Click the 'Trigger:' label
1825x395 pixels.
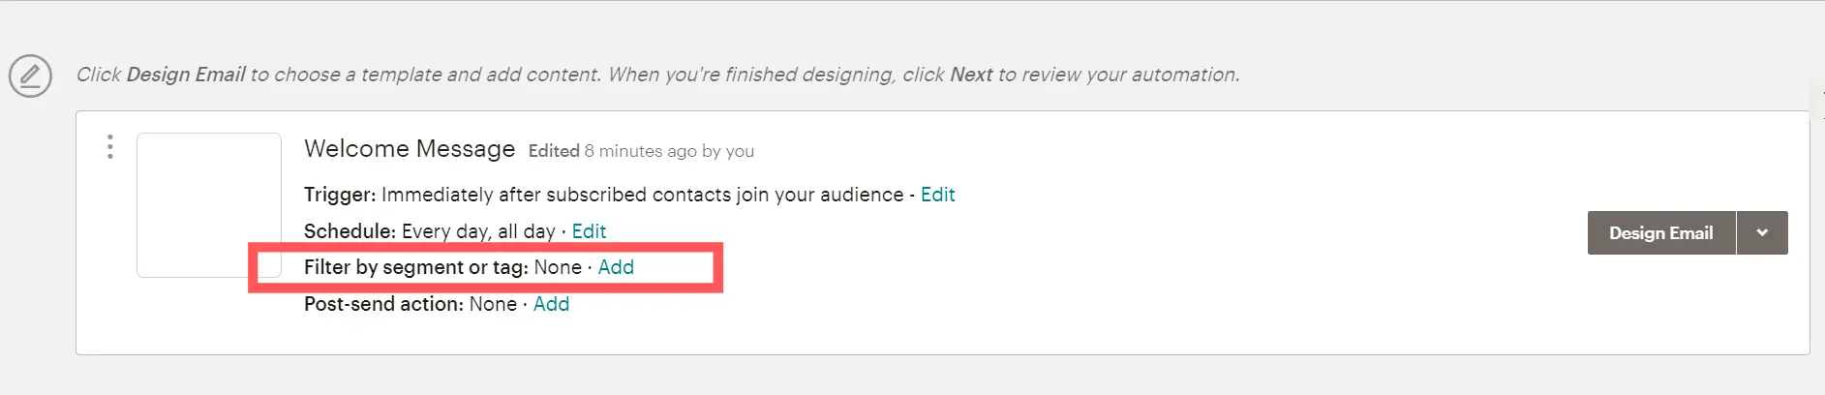340,195
